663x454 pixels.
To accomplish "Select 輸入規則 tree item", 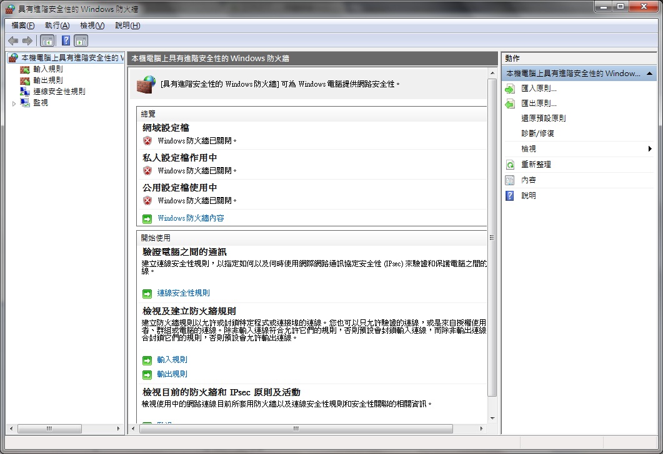I will pos(47,69).
